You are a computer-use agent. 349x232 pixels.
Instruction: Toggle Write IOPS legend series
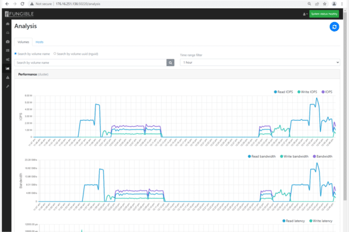(307, 92)
